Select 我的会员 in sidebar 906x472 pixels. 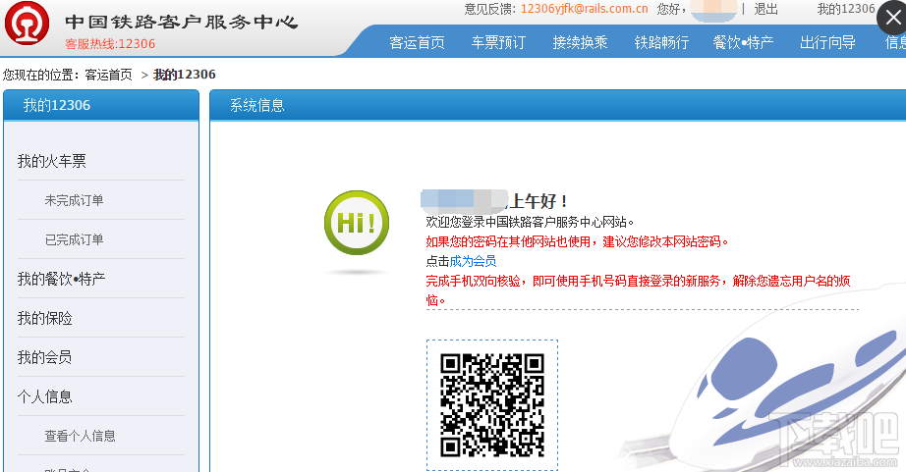[44, 357]
